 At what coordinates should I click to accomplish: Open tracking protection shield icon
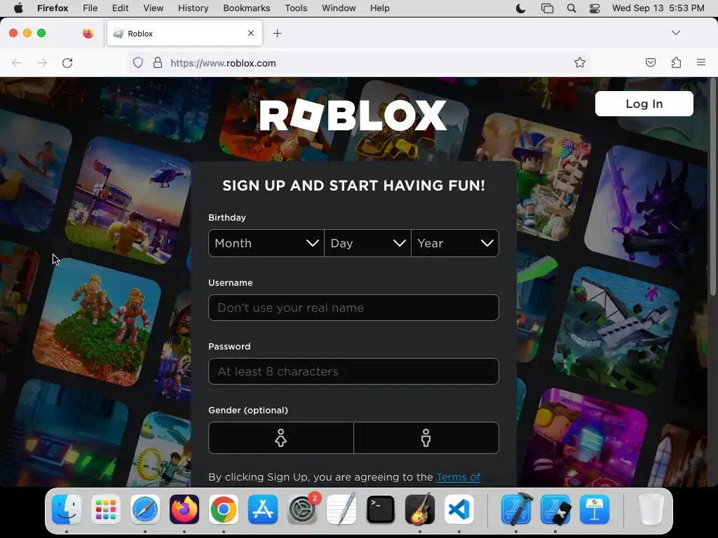coord(138,62)
